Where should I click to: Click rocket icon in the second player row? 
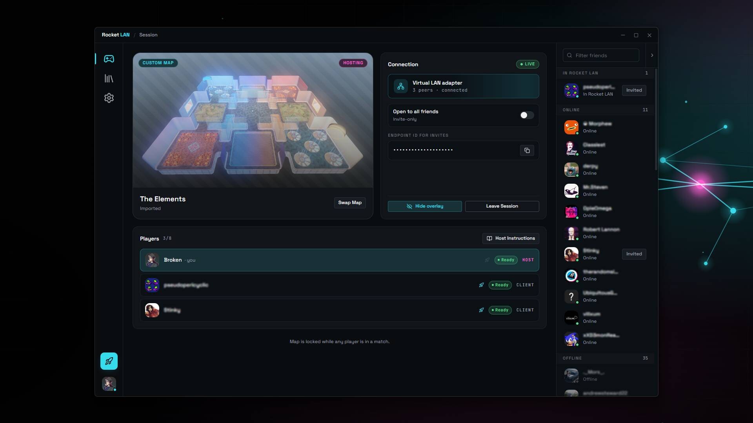481,285
